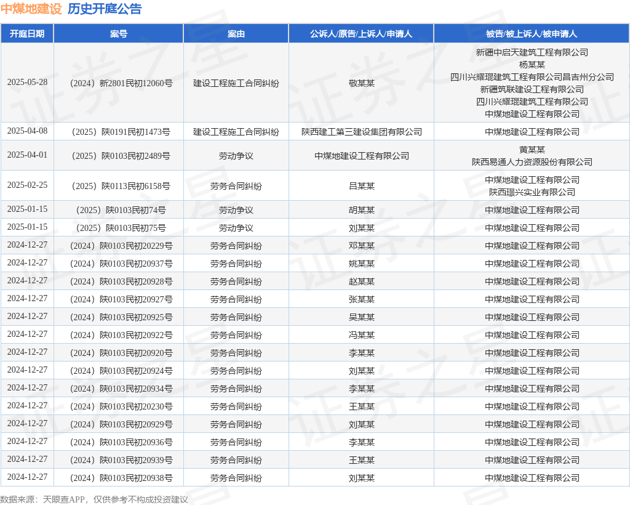
Task: Select case number (2024)陕0103民初20938号
Action: [x=121, y=478]
